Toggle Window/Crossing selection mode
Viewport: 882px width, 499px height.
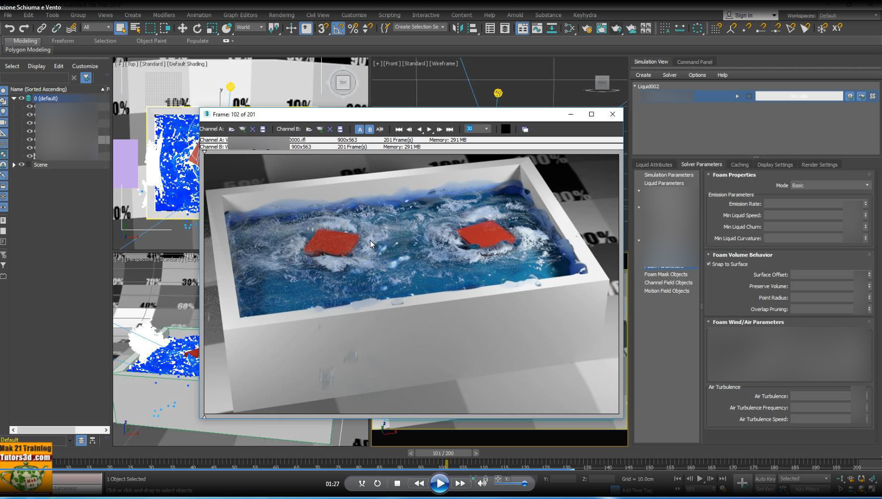tap(165, 28)
